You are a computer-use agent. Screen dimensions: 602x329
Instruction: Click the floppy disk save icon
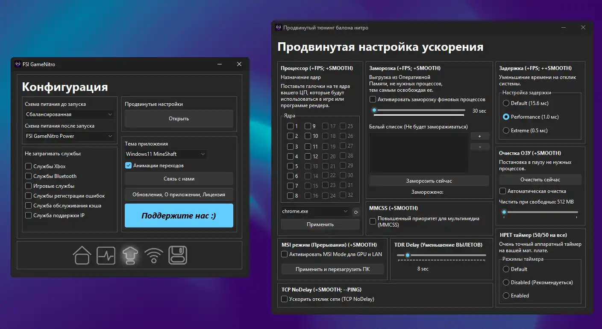tap(178, 255)
